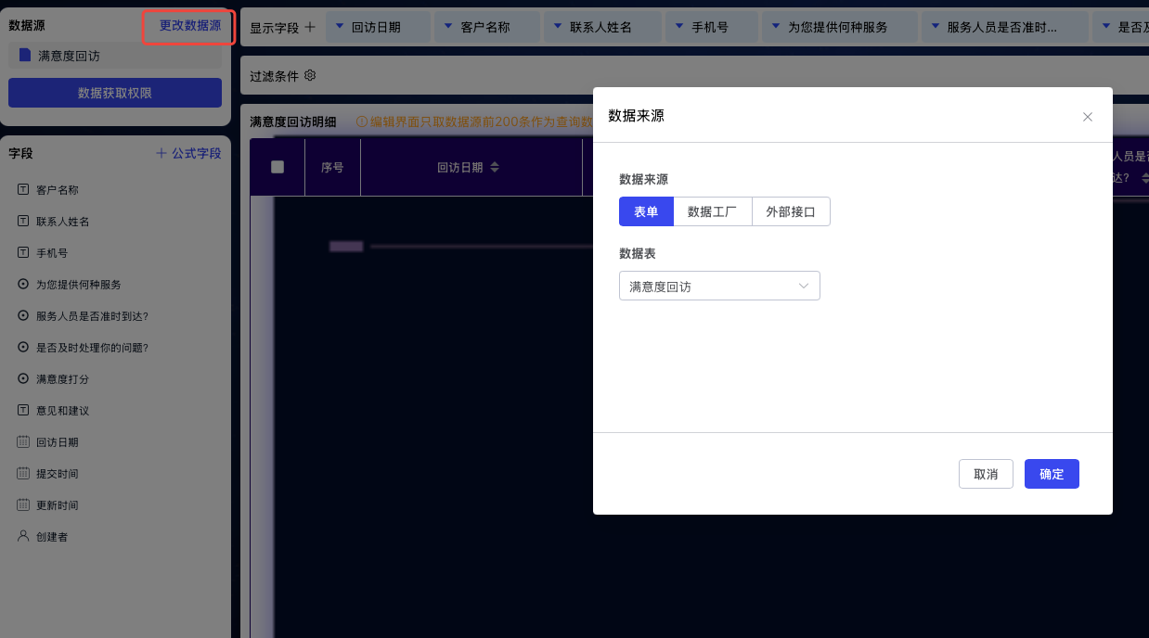Click the plus icon beside 显示字段

click(x=310, y=27)
